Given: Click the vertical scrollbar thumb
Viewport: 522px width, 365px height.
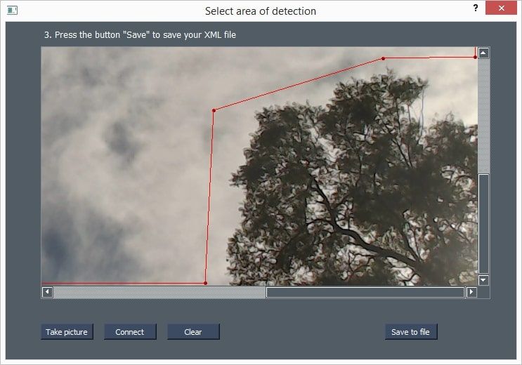Looking at the screenshot, I should click(483, 223).
